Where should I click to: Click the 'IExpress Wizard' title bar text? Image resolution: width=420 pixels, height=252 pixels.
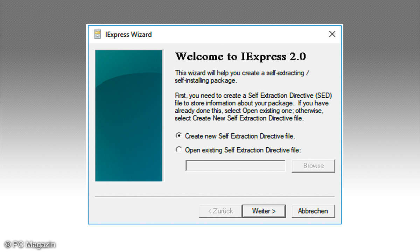tap(128, 34)
